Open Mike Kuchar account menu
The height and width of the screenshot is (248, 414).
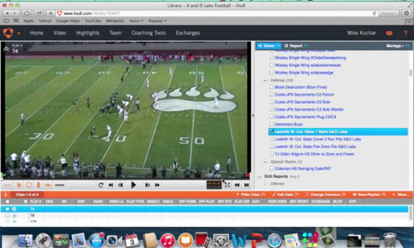point(361,33)
